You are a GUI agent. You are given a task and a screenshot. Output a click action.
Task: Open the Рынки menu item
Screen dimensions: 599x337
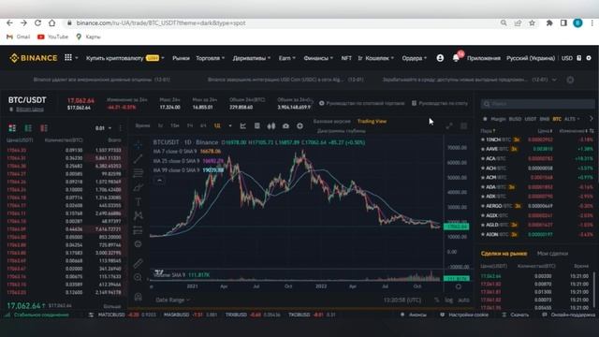181,58
